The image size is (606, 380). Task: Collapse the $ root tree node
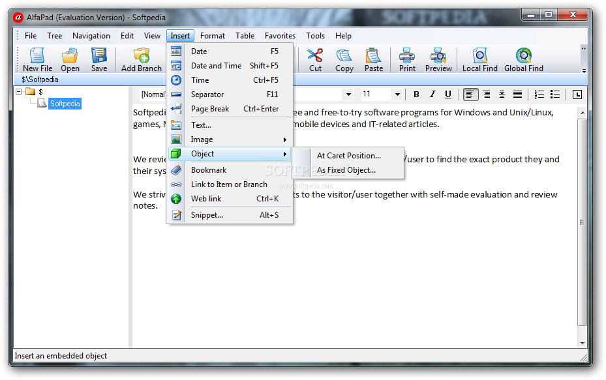coord(18,91)
